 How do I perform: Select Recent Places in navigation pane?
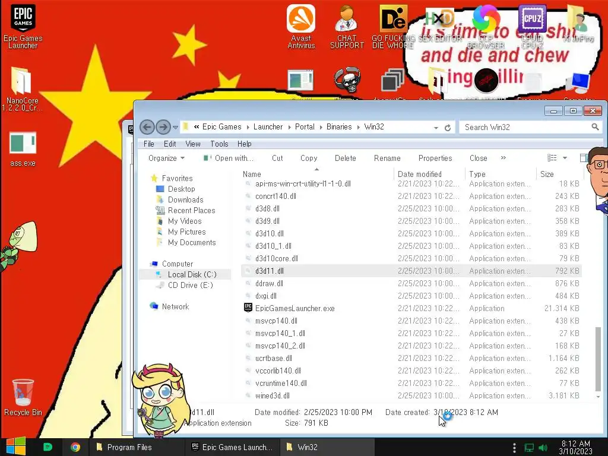click(x=191, y=210)
